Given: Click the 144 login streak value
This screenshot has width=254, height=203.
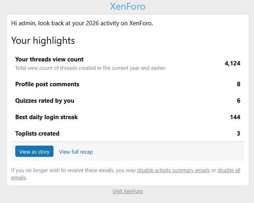Looking at the screenshot, I should (235, 117).
